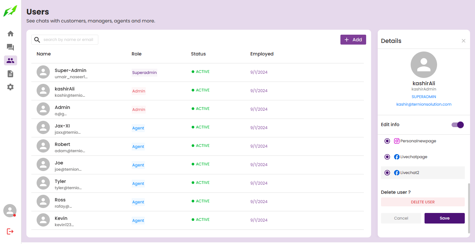Click Tyler row avatar
475x244 pixels.
[43, 183]
